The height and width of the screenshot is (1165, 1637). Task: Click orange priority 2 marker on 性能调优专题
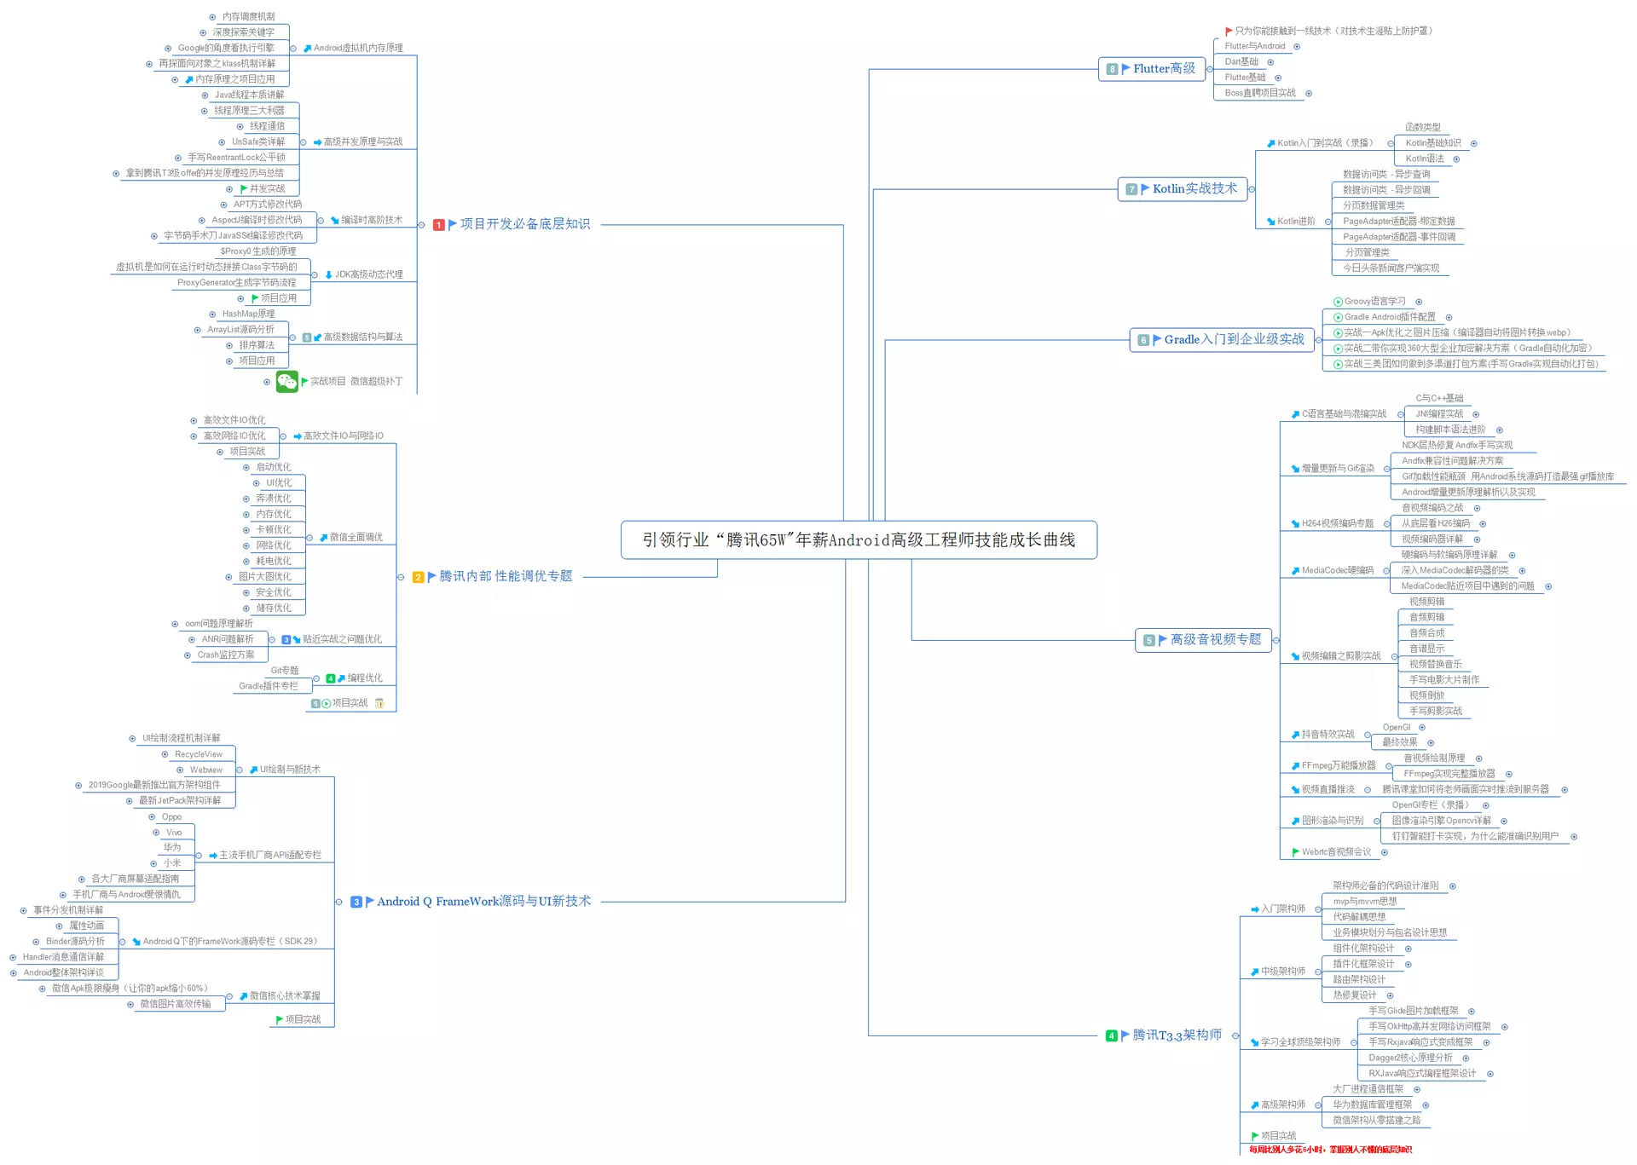(418, 577)
